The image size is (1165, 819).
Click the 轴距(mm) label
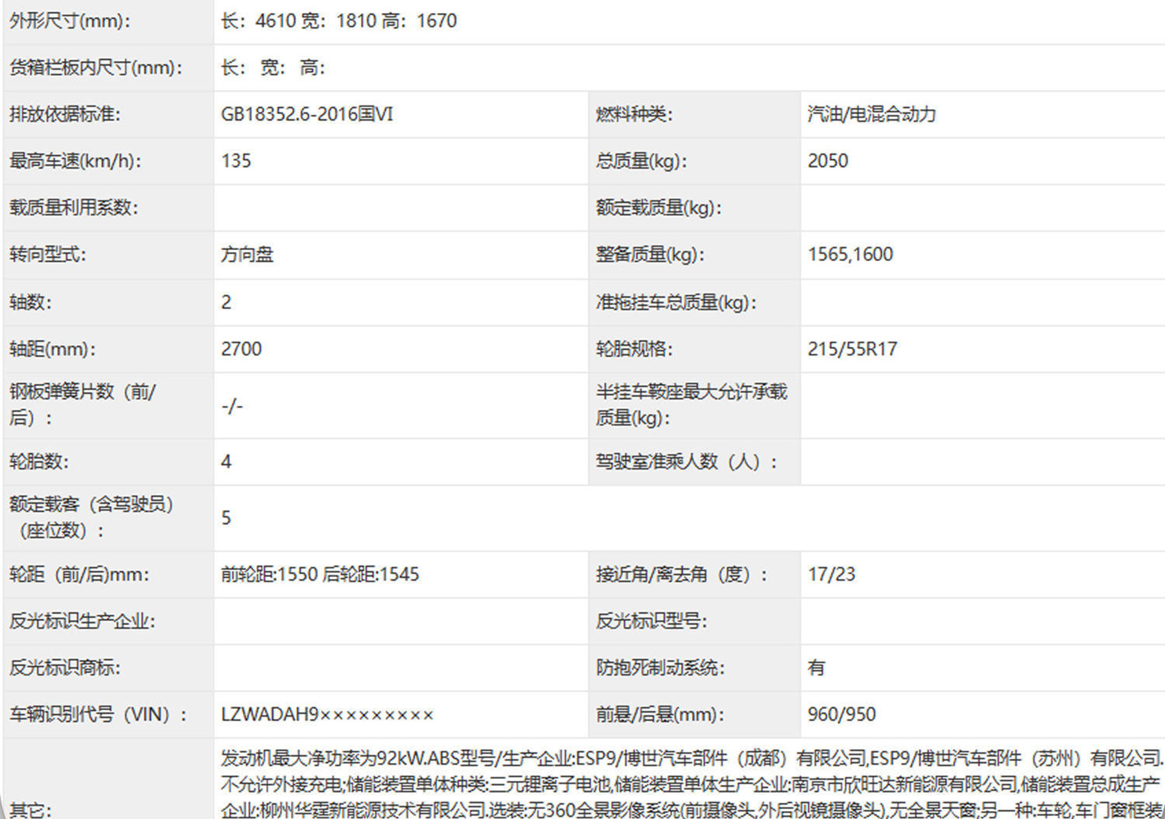52,349
